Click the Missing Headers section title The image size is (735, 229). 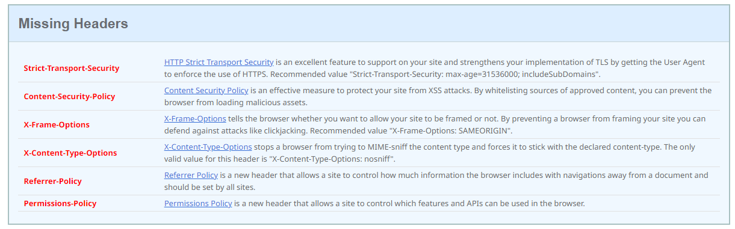73,23
